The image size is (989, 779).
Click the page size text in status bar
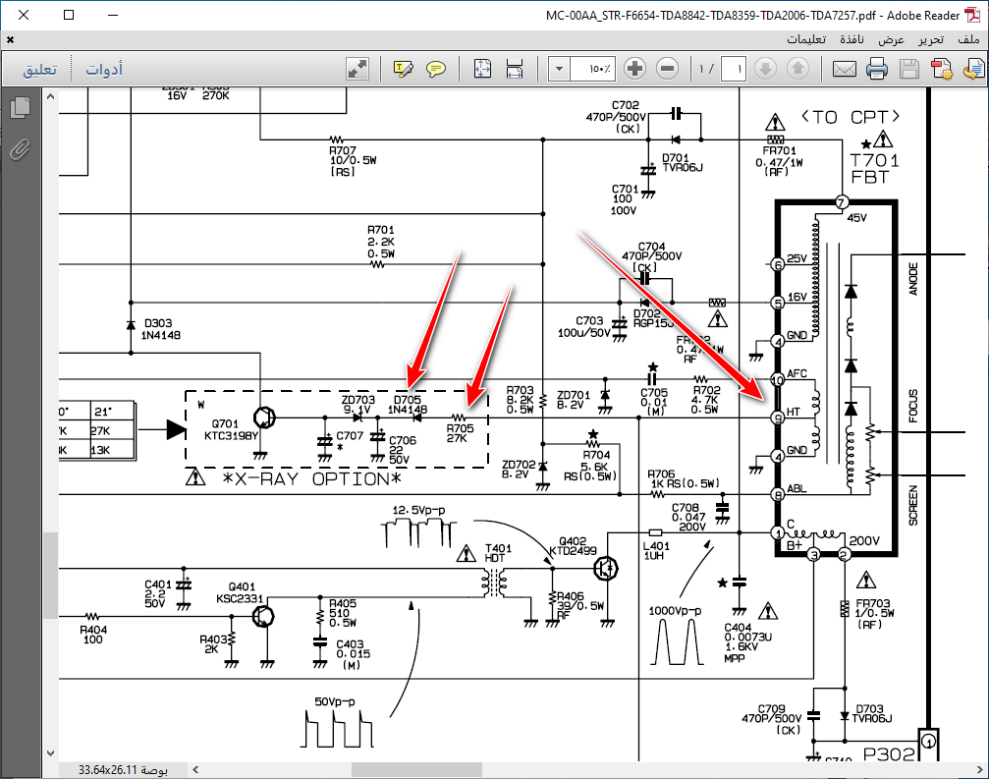pyautogui.click(x=123, y=769)
